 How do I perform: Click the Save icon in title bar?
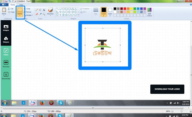(6, 1)
